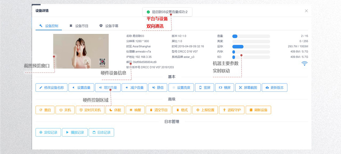Click the device screenshot preview thumbnail
341x154 pixels.
pyautogui.click(x=81, y=51)
